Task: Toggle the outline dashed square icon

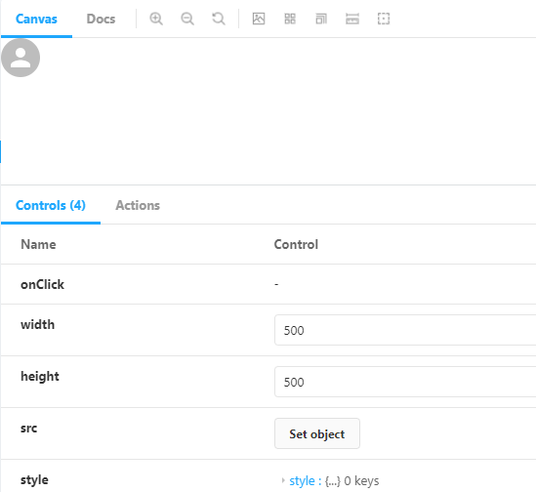Action: point(384,19)
